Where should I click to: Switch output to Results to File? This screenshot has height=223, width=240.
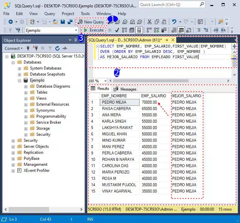pyautogui.click(x=189, y=30)
